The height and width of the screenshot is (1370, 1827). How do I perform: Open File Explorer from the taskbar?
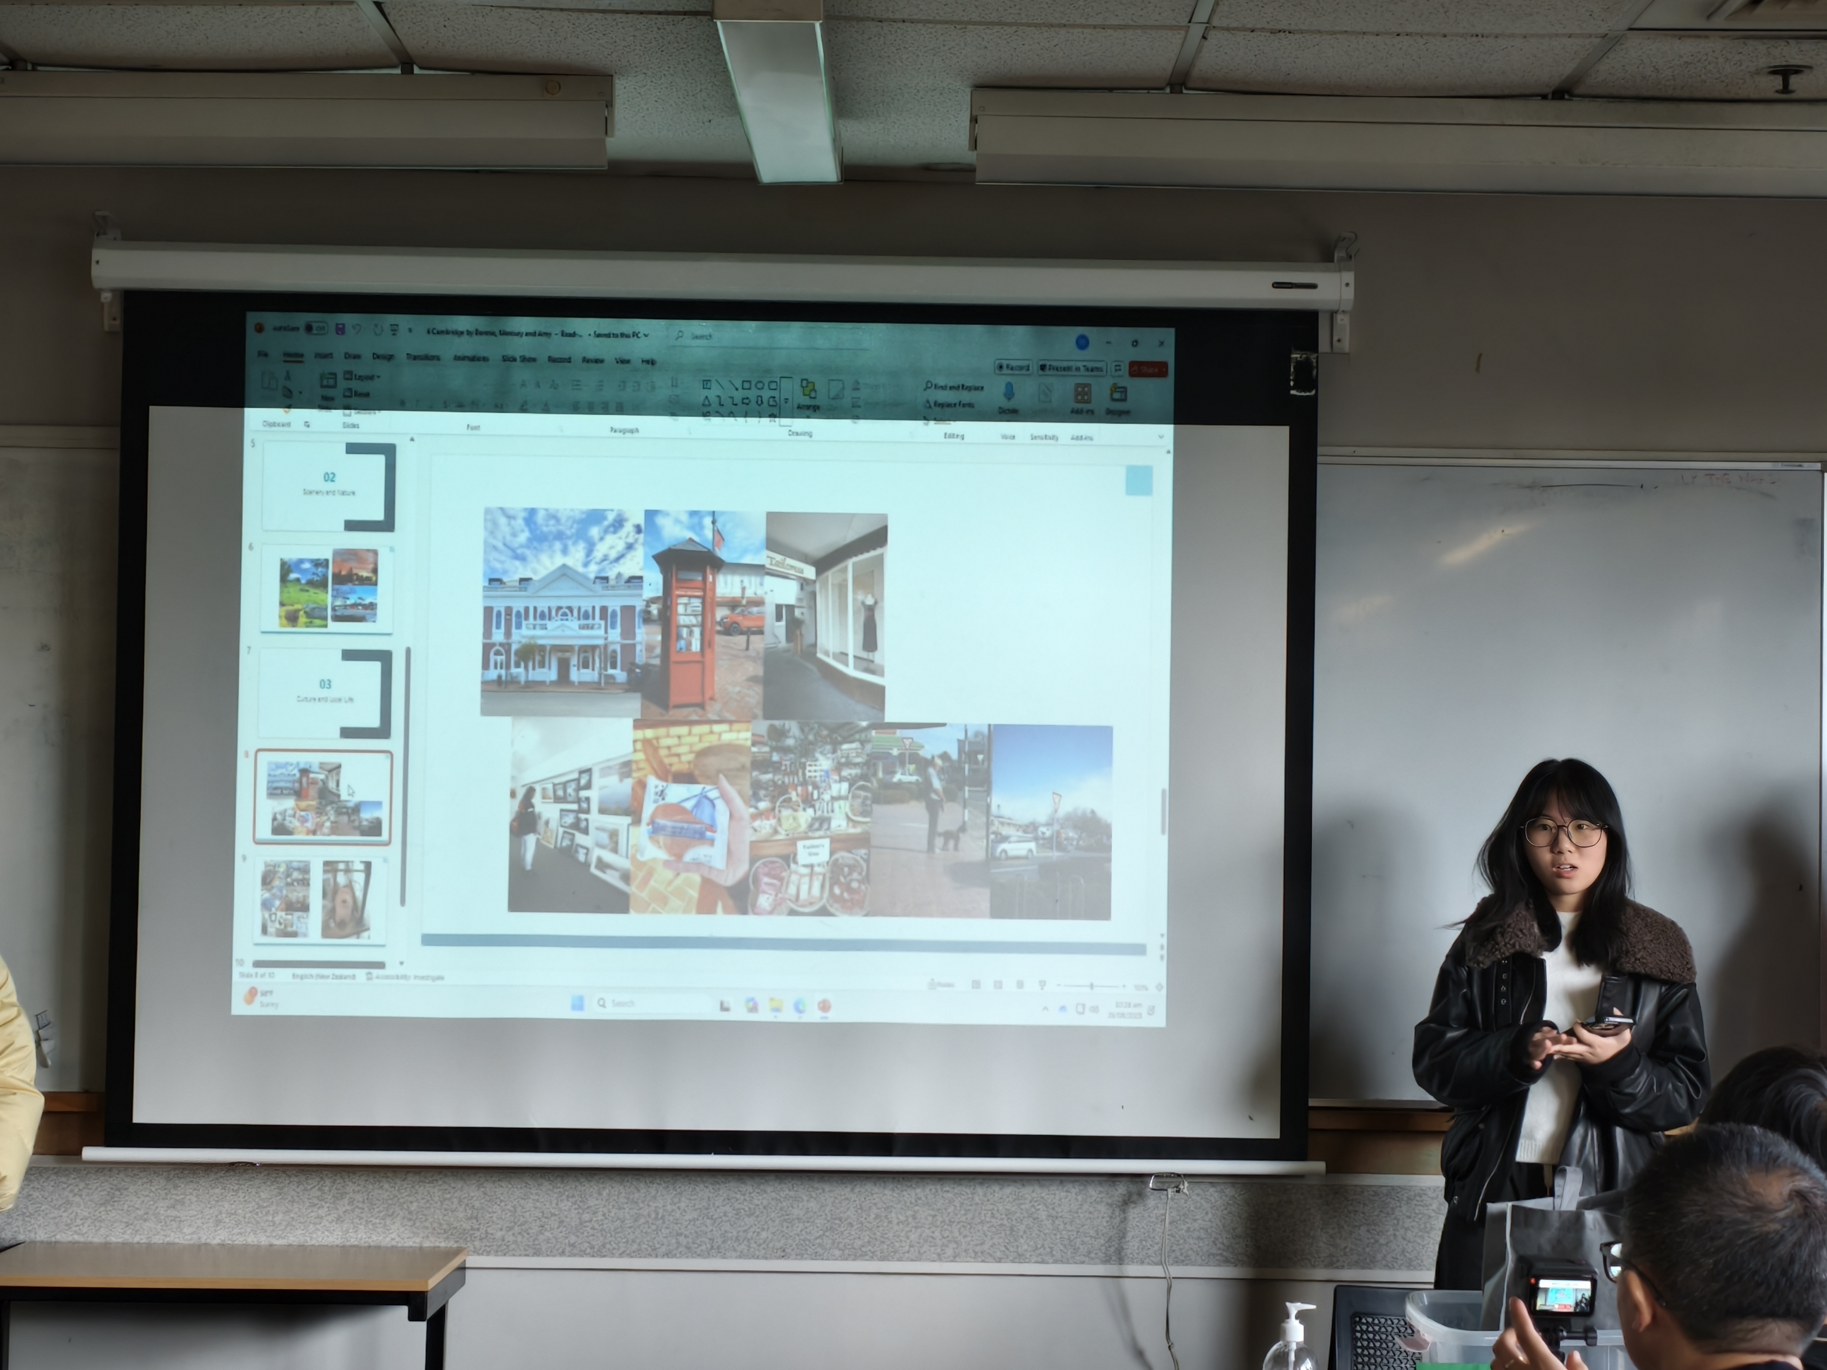[776, 1005]
